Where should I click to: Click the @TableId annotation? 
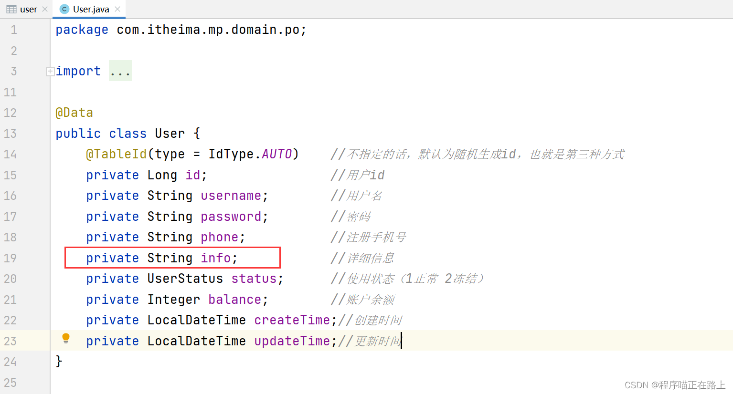click(x=117, y=154)
